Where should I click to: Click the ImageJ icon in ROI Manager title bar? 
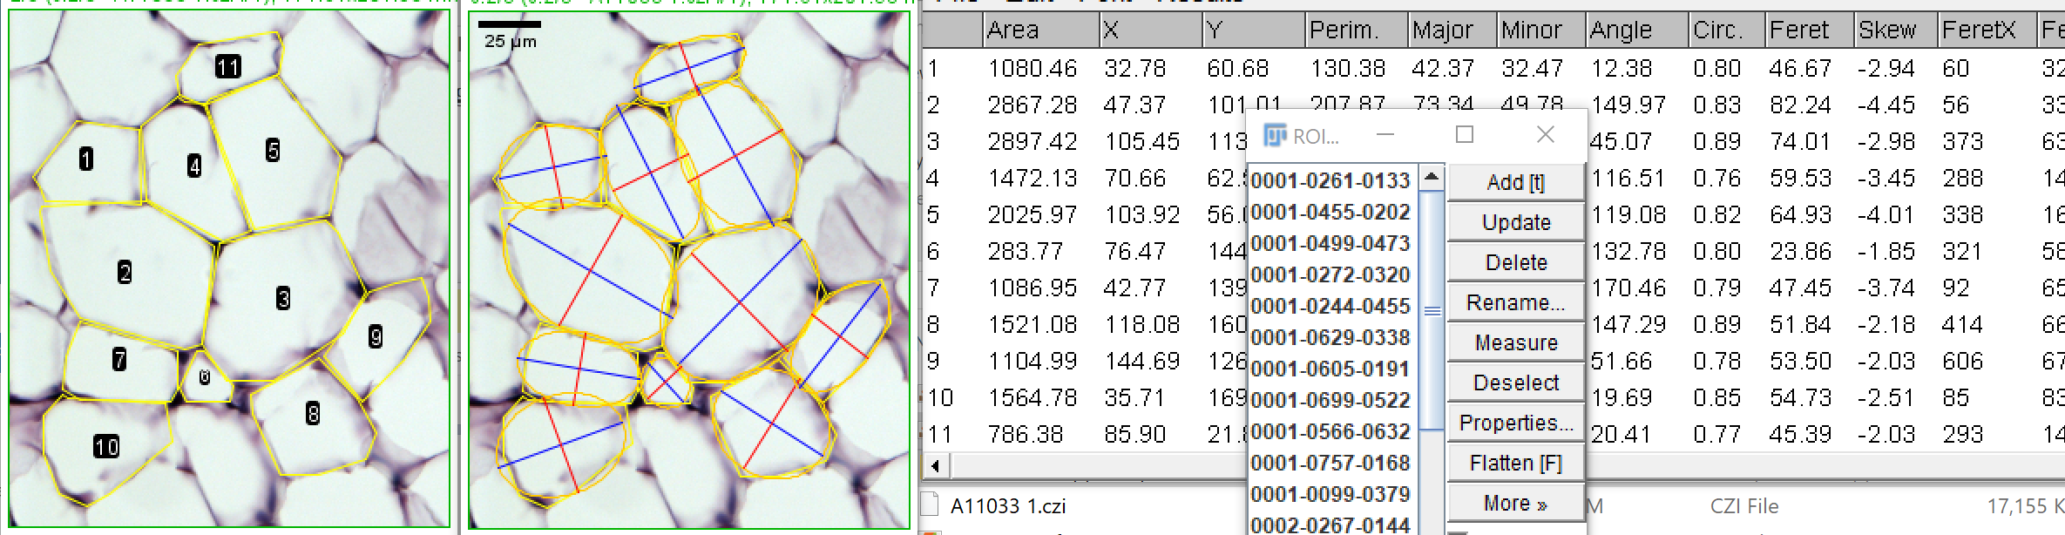point(1275,136)
